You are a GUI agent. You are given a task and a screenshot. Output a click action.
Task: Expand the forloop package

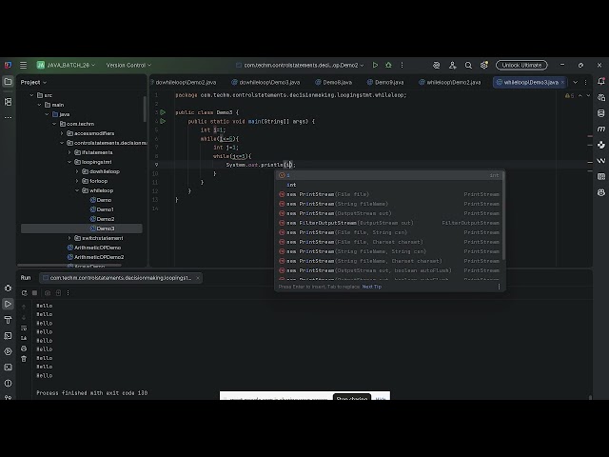(x=77, y=181)
